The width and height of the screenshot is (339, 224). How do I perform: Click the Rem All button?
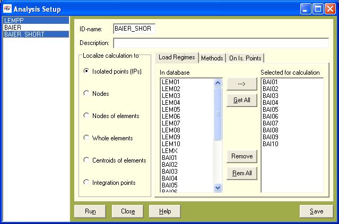click(242, 173)
